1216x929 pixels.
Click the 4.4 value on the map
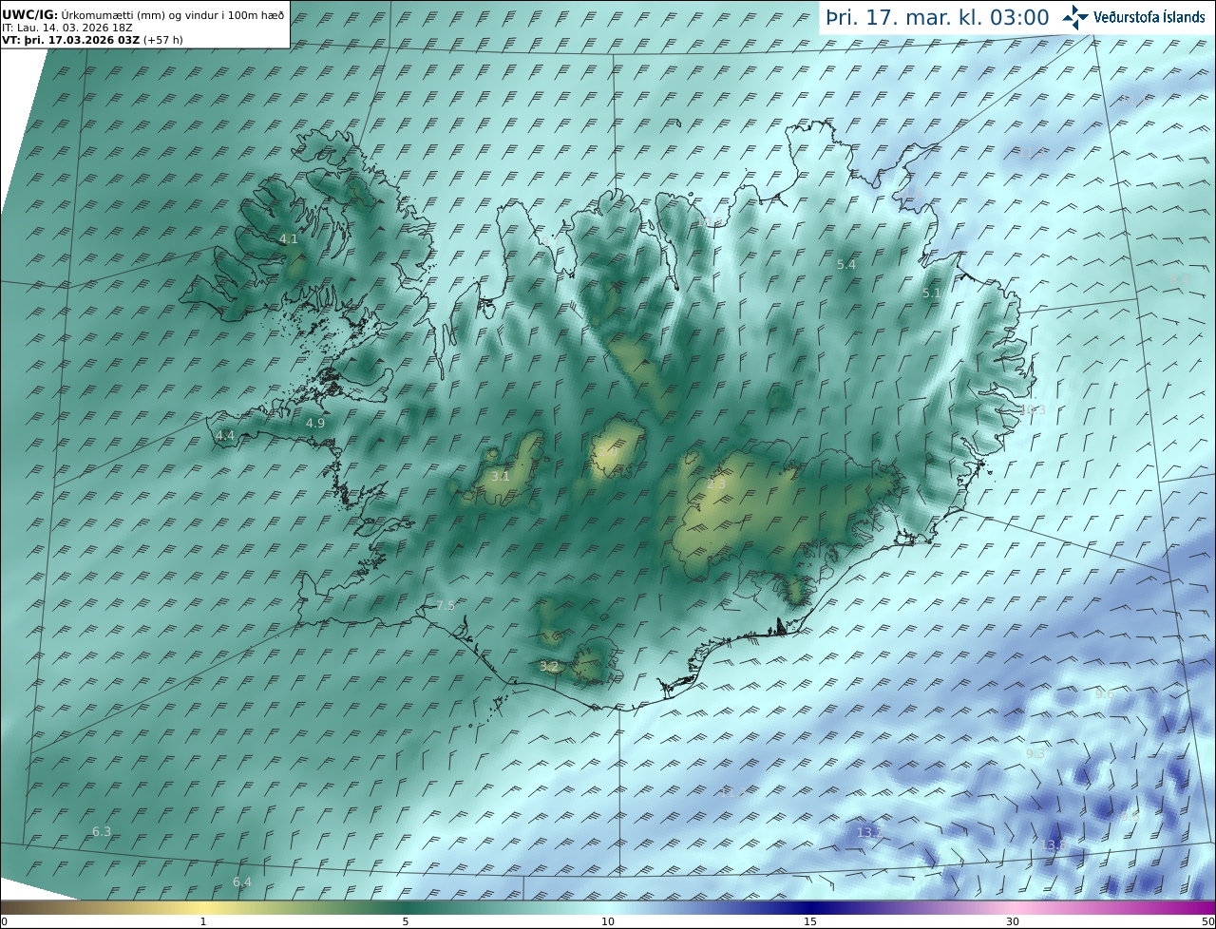pos(225,436)
